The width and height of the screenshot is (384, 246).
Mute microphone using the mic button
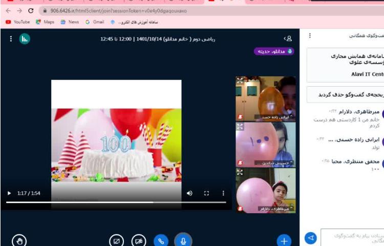tap(183, 240)
